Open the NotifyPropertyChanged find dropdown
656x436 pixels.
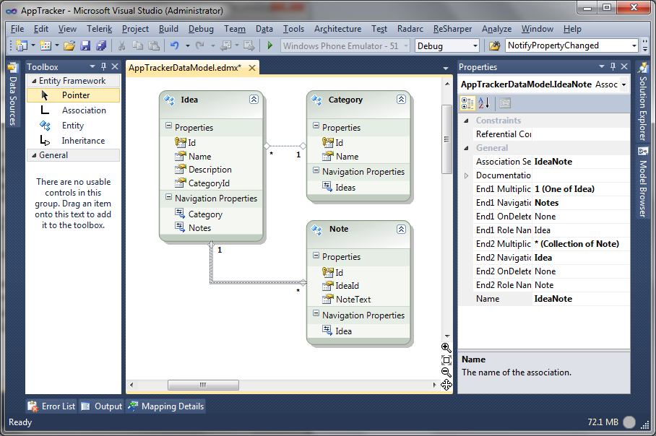pos(634,45)
